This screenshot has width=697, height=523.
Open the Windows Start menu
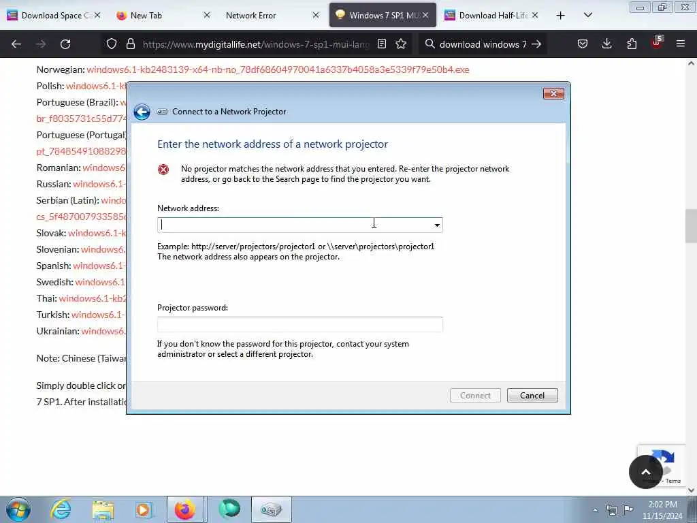pyautogui.click(x=18, y=509)
